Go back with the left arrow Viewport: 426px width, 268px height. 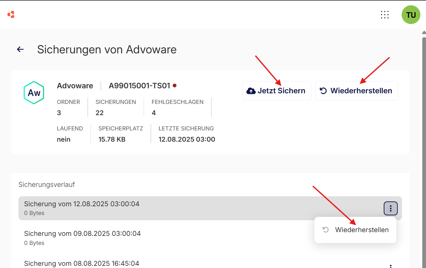pos(20,49)
